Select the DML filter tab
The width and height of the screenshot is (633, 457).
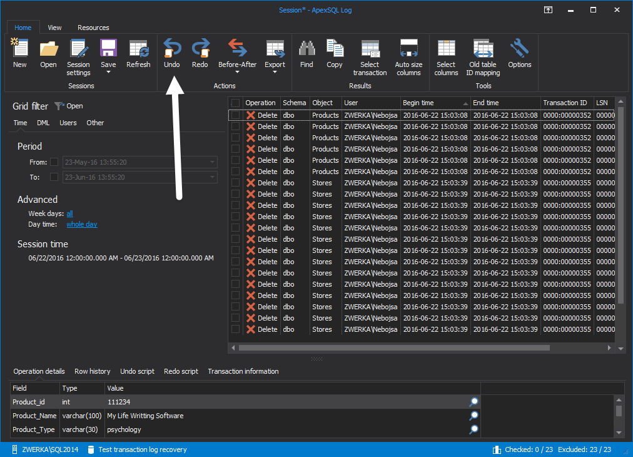click(43, 123)
